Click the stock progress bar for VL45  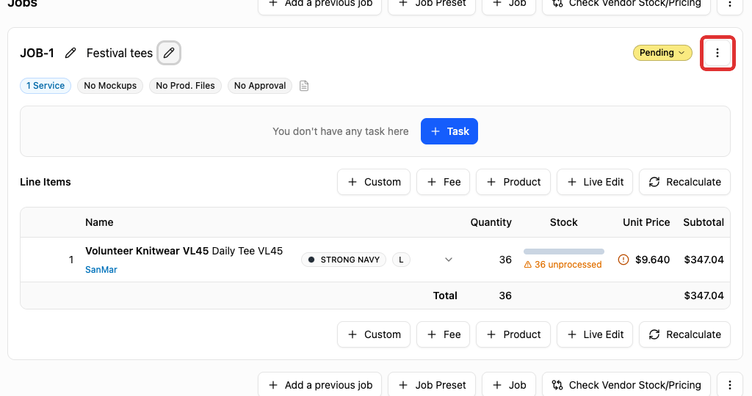564,252
